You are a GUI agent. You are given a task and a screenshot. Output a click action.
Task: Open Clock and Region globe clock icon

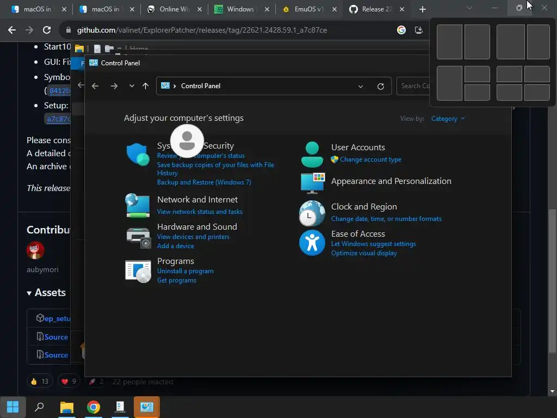click(x=312, y=213)
